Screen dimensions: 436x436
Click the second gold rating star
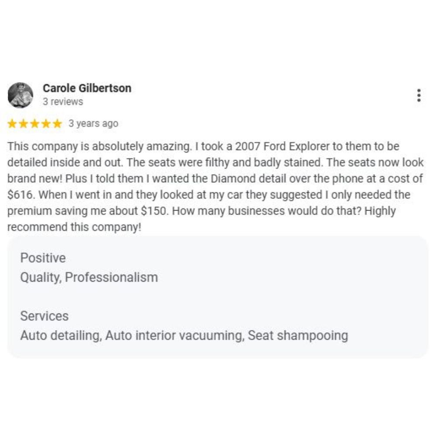pos(24,123)
